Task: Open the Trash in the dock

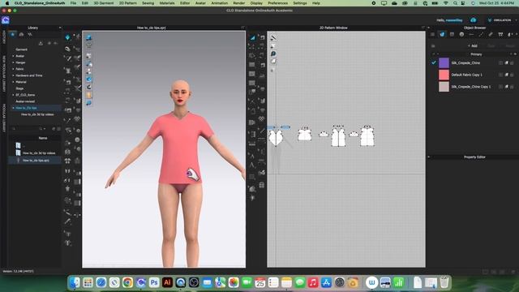Action: click(444, 283)
